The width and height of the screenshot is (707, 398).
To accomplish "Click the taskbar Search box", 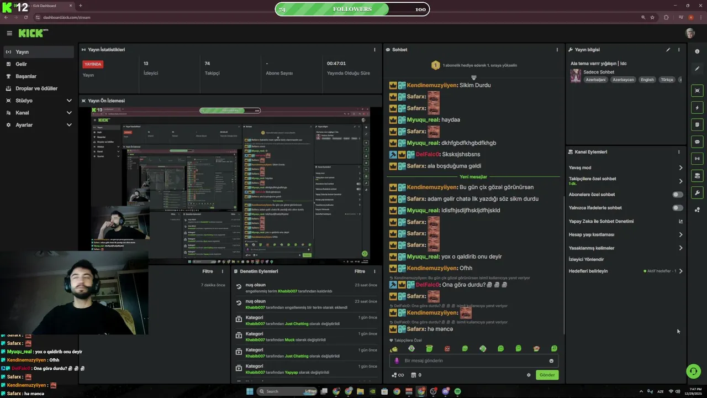I will (x=287, y=391).
